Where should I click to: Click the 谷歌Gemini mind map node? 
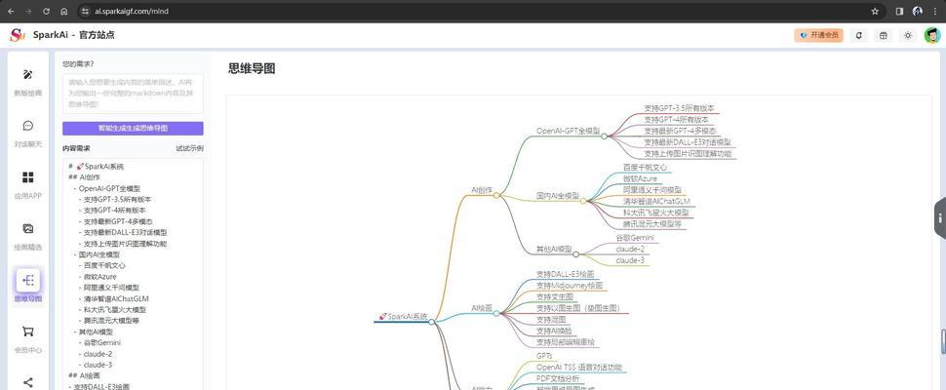634,238
